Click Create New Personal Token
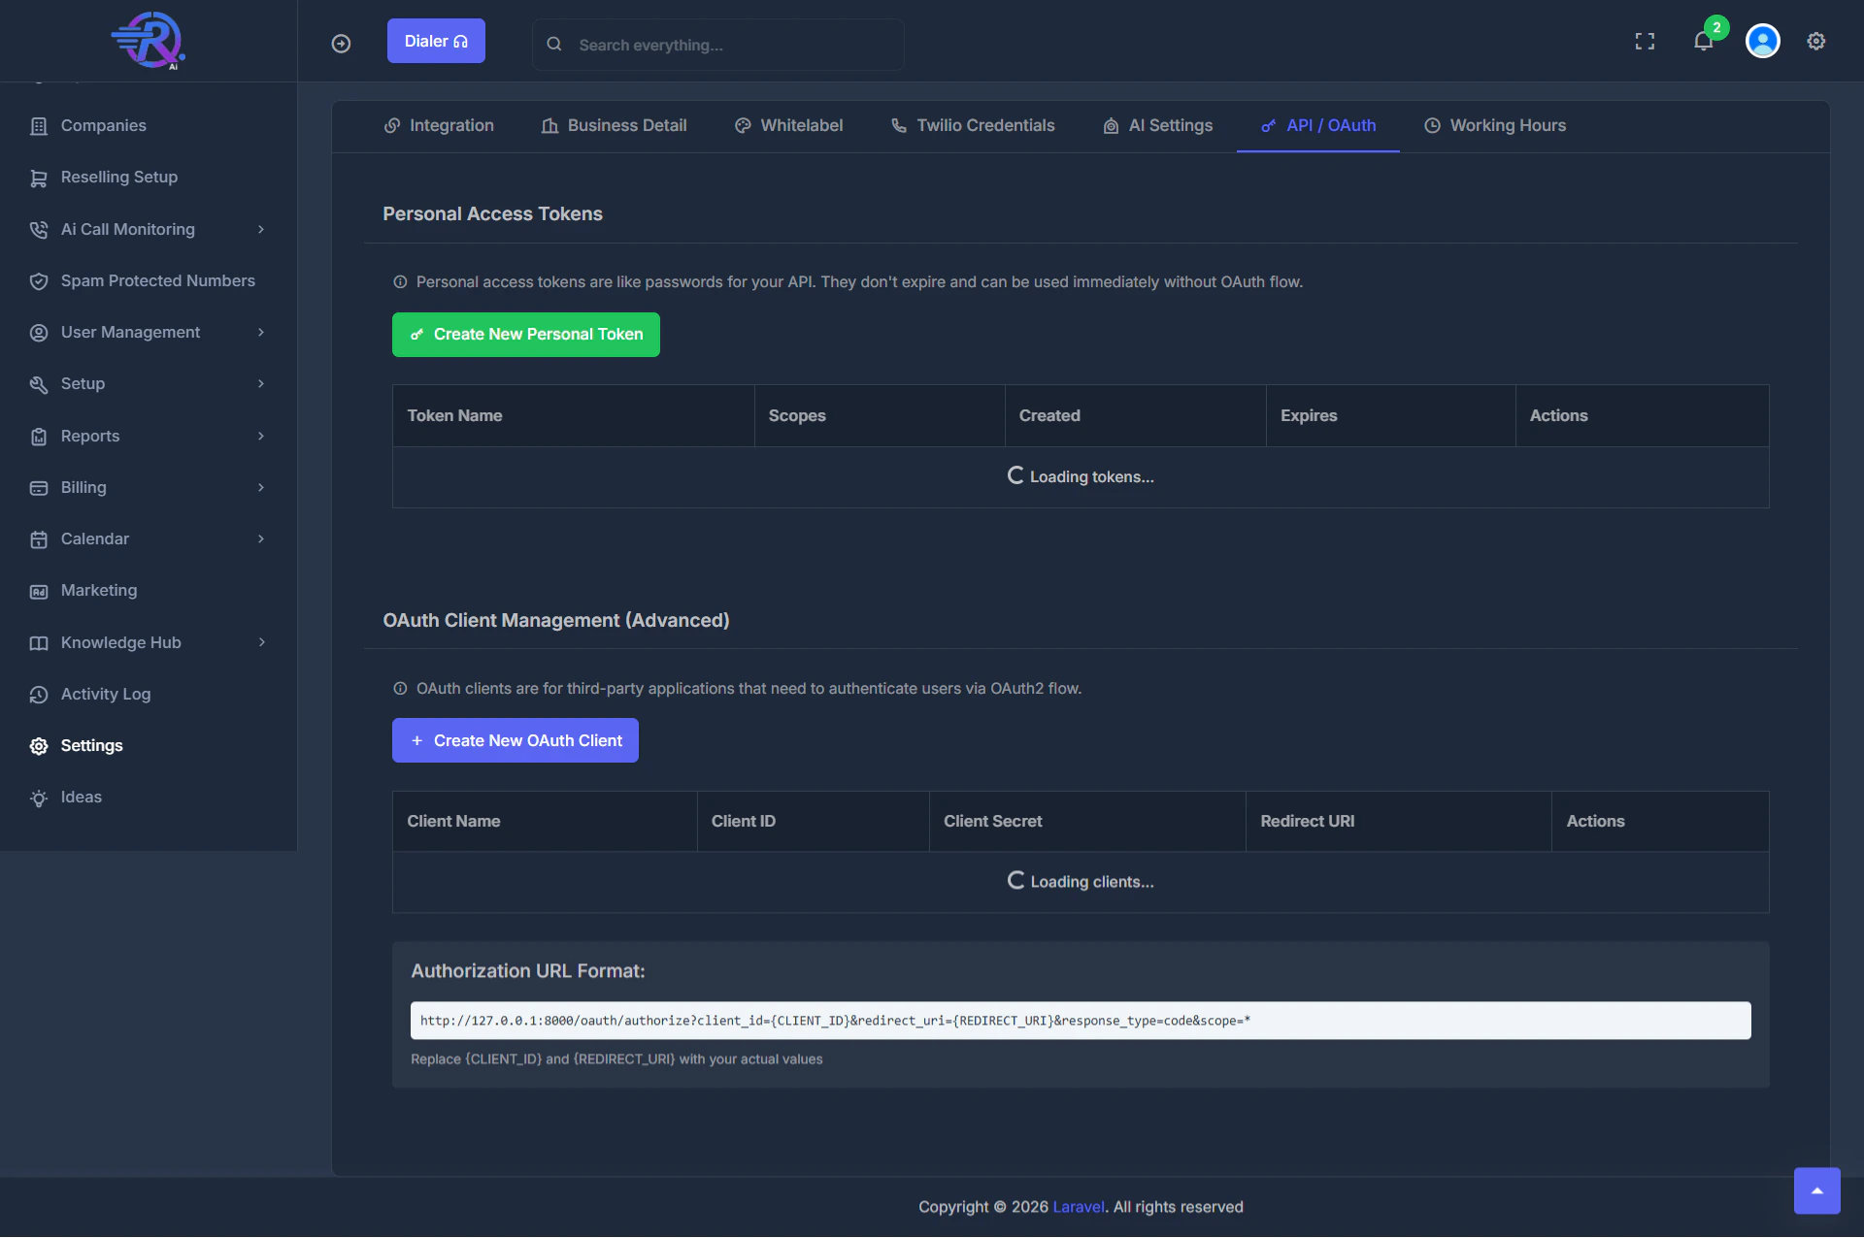Image resolution: width=1864 pixels, height=1238 pixels. 525,334
